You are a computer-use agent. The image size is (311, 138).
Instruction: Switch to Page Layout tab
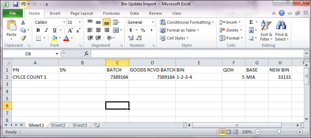coord(82,13)
